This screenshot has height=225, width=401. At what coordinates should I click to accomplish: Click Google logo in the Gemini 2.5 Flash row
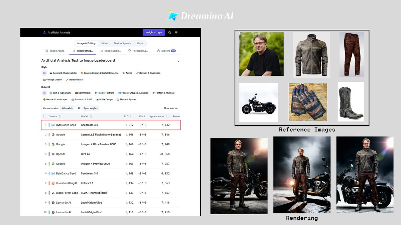tap(53, 135)
